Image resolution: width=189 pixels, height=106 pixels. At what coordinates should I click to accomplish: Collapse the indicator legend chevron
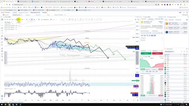click(x=6, y=31)
